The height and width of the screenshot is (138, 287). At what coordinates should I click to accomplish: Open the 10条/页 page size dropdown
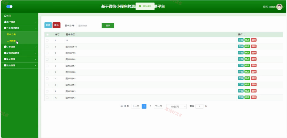pyautogui.click(x=177, y=106)
